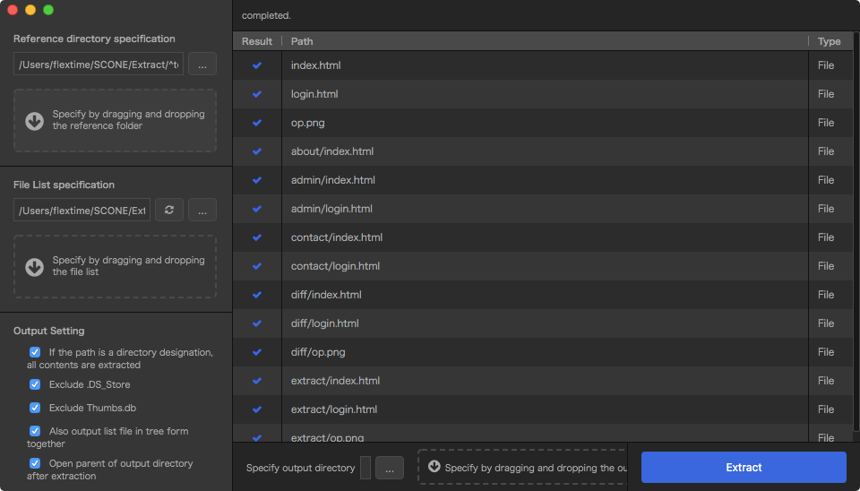The image size is (860, 491).
Task: Click the refresh icon beside file list path
Action: [168, 210]
